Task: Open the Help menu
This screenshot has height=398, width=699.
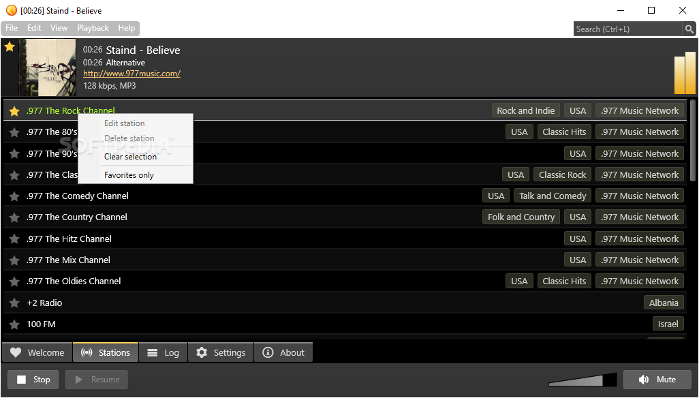Action: click(x=127, y=28)
